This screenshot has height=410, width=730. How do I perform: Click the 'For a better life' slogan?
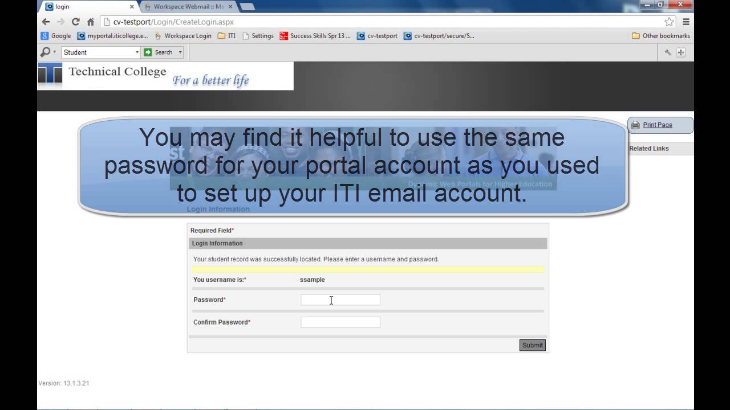pos(211,80)
